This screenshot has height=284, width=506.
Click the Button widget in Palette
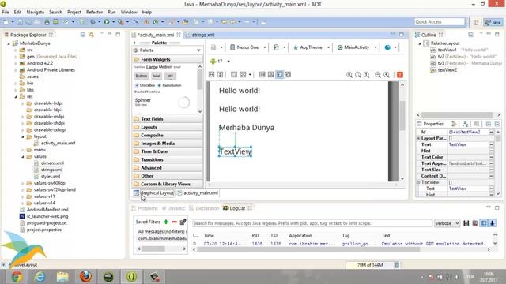(x=142, y=76)
